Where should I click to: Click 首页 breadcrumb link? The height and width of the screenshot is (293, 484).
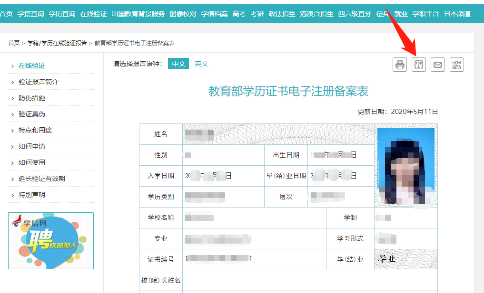(14, 43)
